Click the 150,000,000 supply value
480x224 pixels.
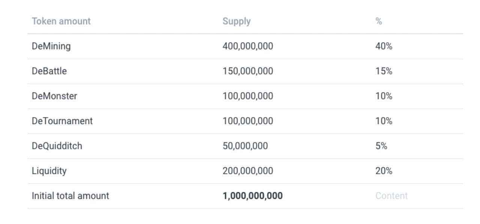tap(248, 71)
